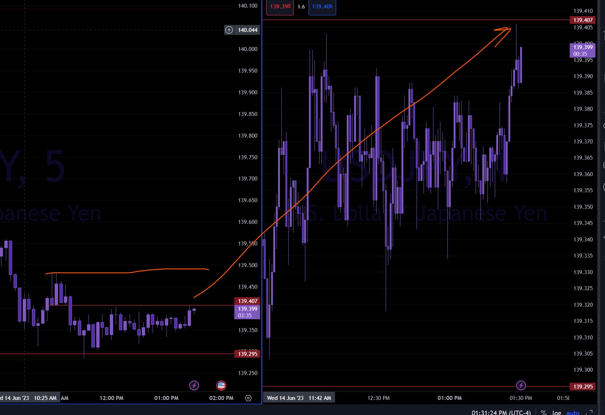Toggle the log scale option
605x415 pixels.
point(557,413)
